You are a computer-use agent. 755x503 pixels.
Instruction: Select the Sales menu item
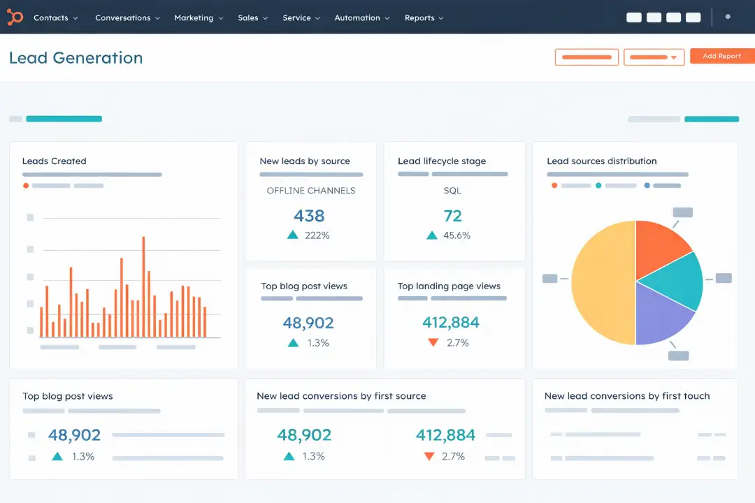coord(249,17)
